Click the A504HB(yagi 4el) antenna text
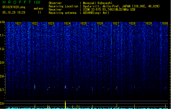 point(96,13)
